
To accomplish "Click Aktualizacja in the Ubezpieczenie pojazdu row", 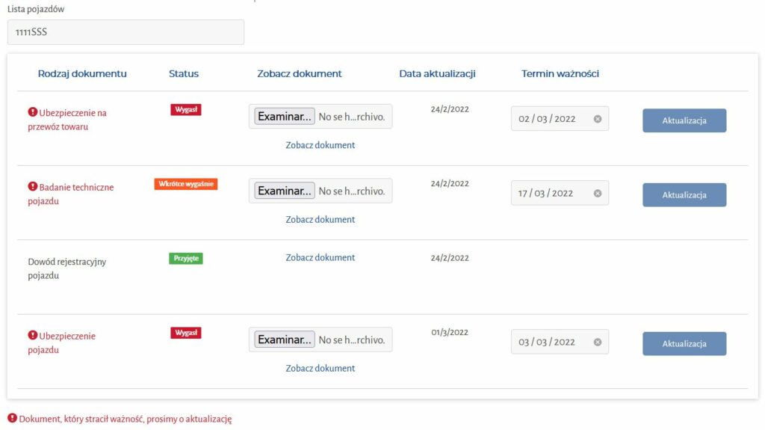I will [x=684, y=343].
